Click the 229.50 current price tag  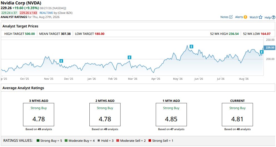tap(270, 48)
